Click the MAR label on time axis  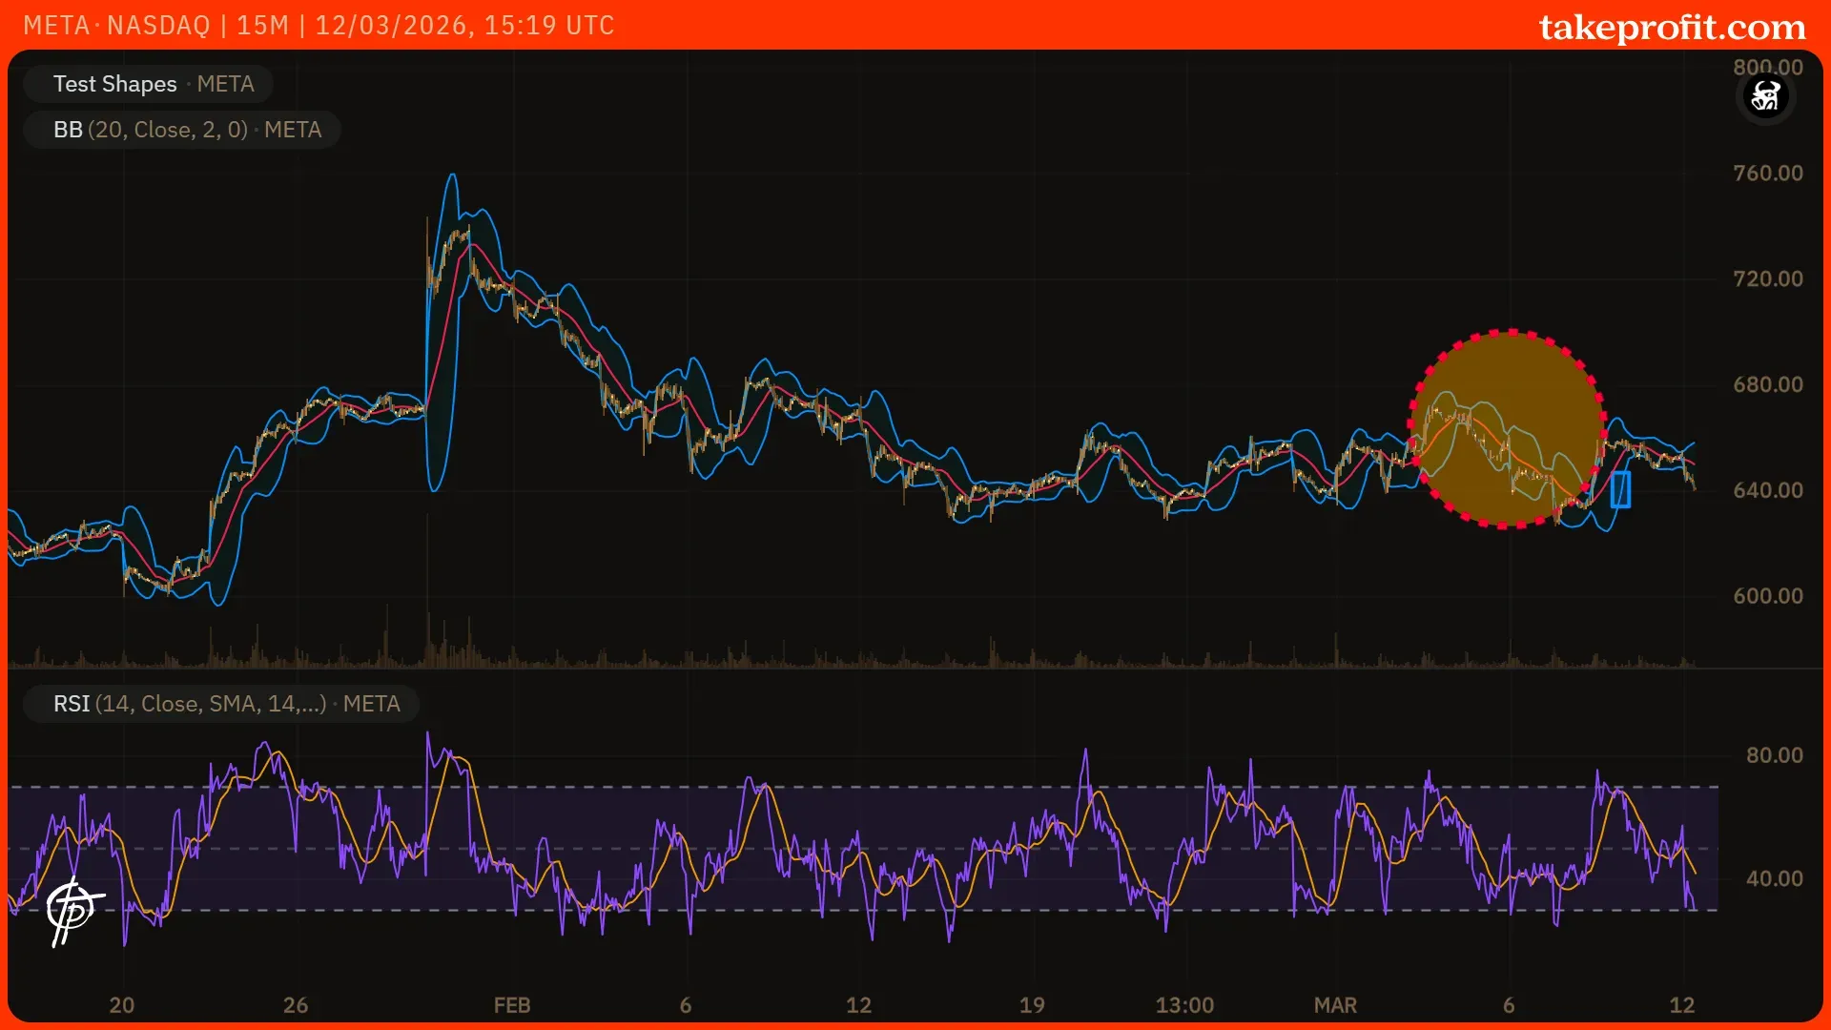click(1334, 1005)
